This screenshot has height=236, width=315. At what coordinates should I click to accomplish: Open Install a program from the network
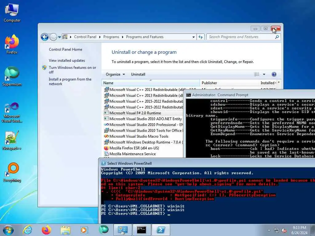click(70, 81)
